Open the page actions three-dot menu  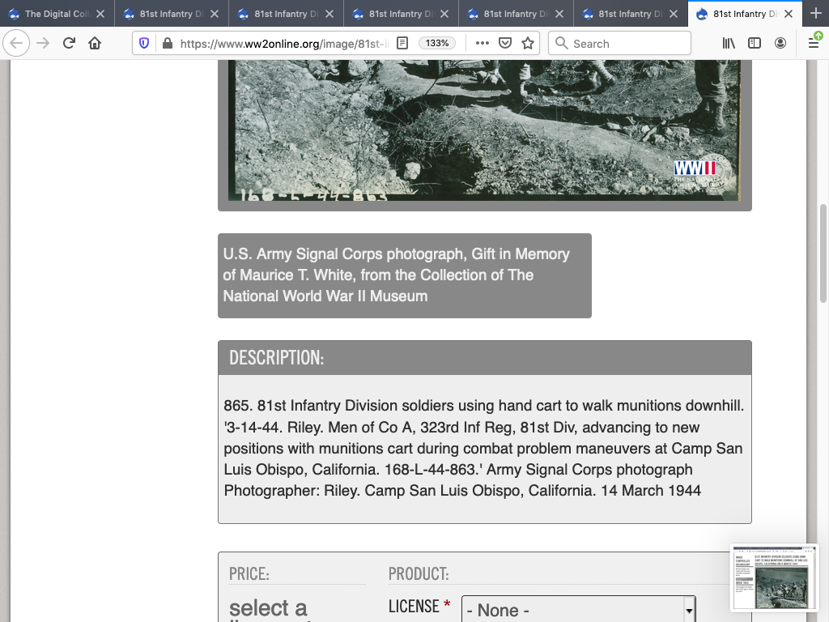pyautogui.click(x=482, y=43)
